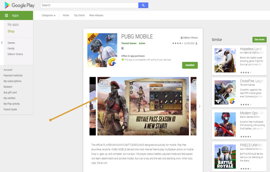Open the partially visible right screenshot
Image resolution: width=270 pixels, height=172 pixels.
pos(194,106)
